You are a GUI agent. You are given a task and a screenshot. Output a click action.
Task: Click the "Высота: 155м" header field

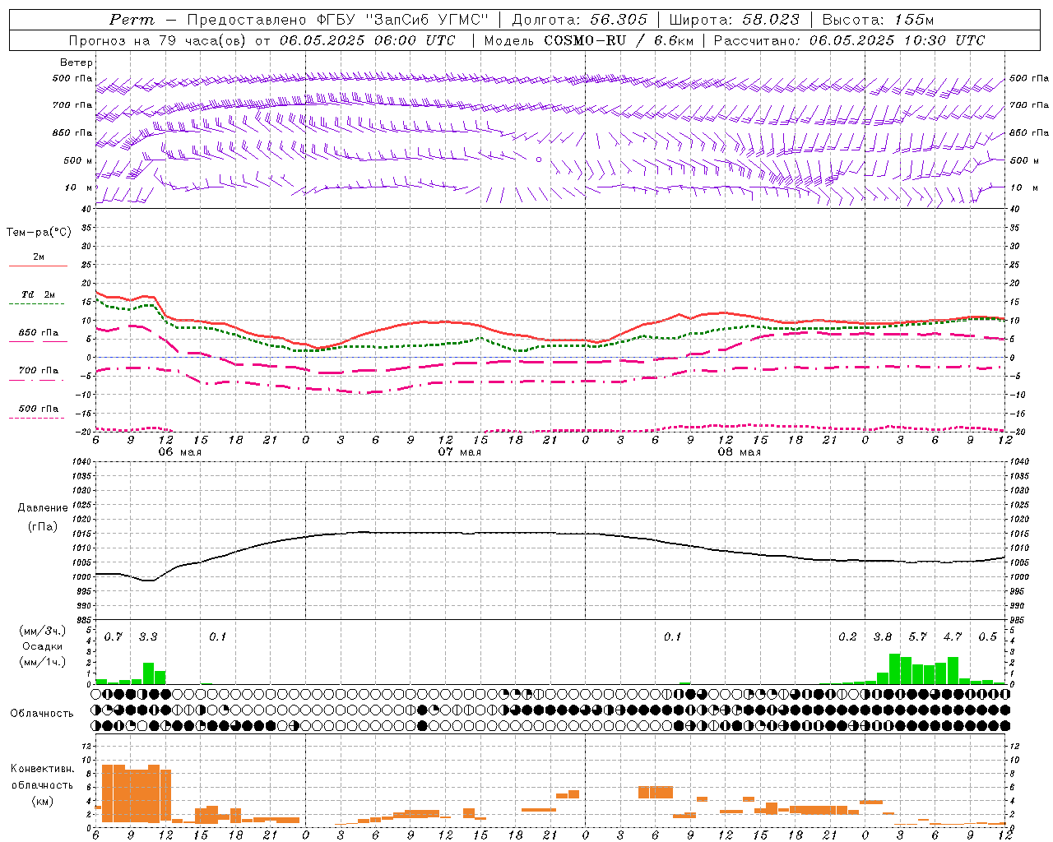click(878, 20)
